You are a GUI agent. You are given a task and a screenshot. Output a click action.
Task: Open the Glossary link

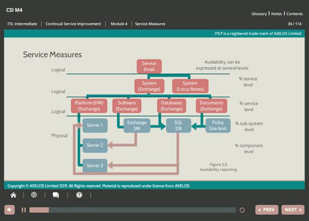pos(259,14)
